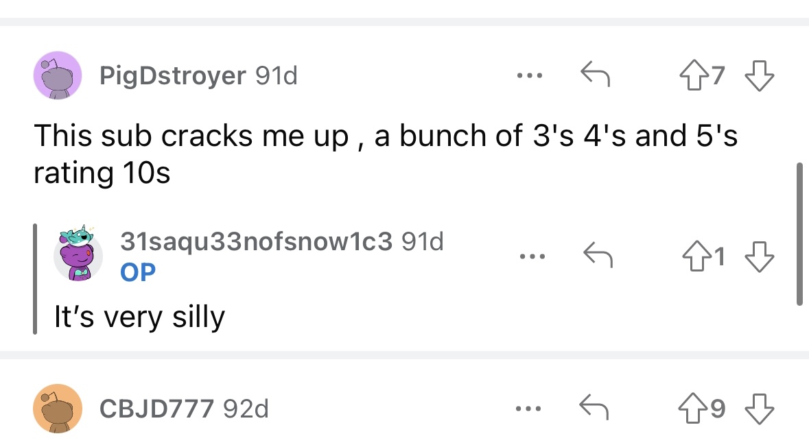This screenshot has height=447, width=809.
Task: Downvote the OP's "It's very silly" reply
Action: pos(759,258)
